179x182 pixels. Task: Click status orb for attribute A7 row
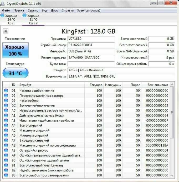[x=6, y=140]
